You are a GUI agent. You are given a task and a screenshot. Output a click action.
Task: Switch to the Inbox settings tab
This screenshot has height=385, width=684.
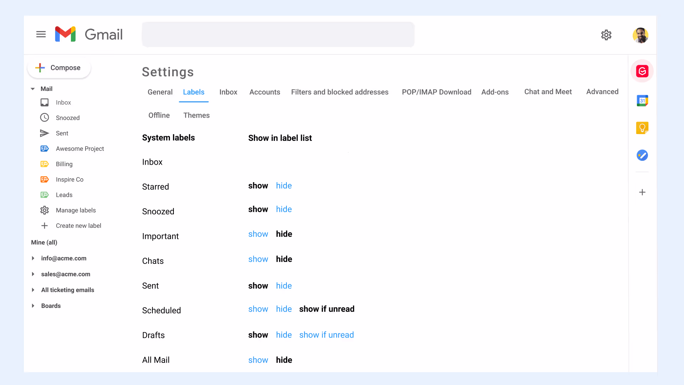click(x=228, y=92)
